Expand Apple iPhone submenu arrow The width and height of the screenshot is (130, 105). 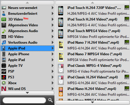pos(53,54)
